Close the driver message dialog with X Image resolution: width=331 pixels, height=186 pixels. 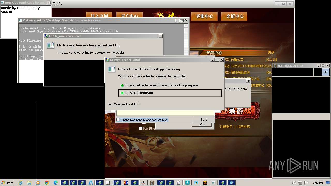[x=247, y=81]
